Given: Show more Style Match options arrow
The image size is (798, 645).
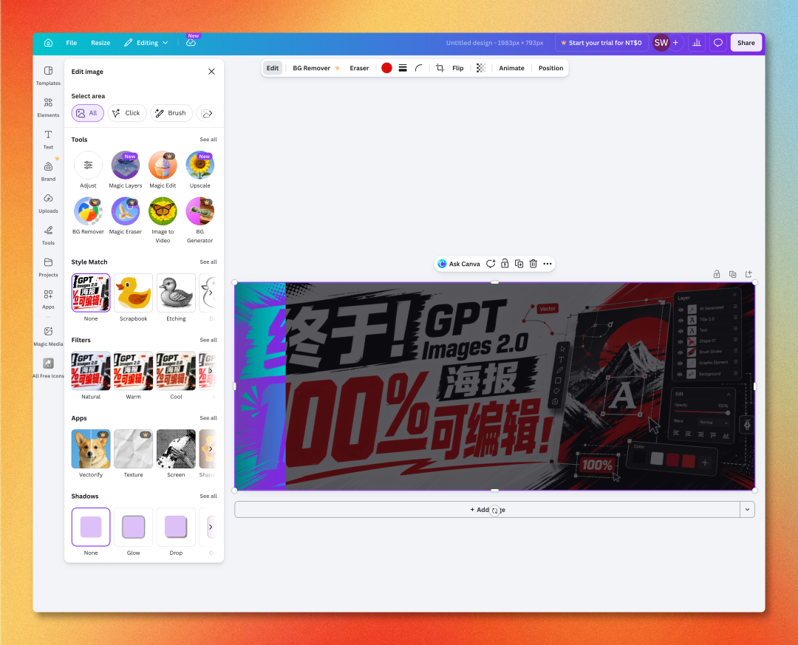Looking at the screenshot, I should 210,293.
